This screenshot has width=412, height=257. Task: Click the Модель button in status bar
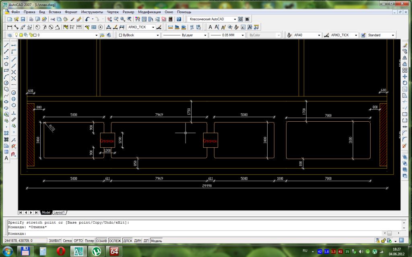pyautogui.click(x=156, y=241)
